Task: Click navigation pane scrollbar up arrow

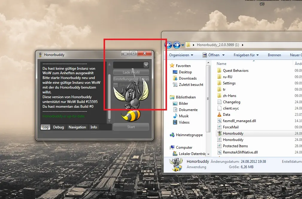Action: 208,63
